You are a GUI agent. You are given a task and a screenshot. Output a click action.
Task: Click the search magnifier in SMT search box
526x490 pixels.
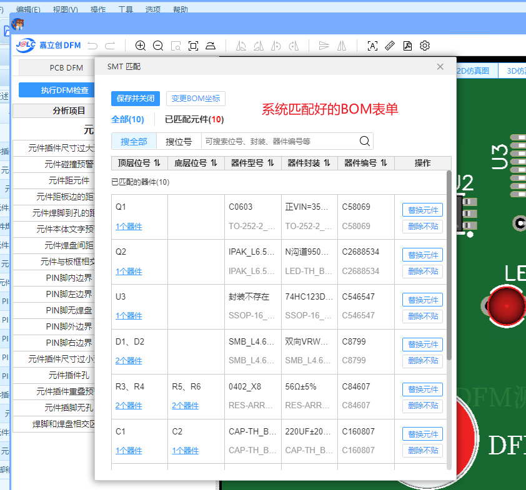click(x=365, y=141)
